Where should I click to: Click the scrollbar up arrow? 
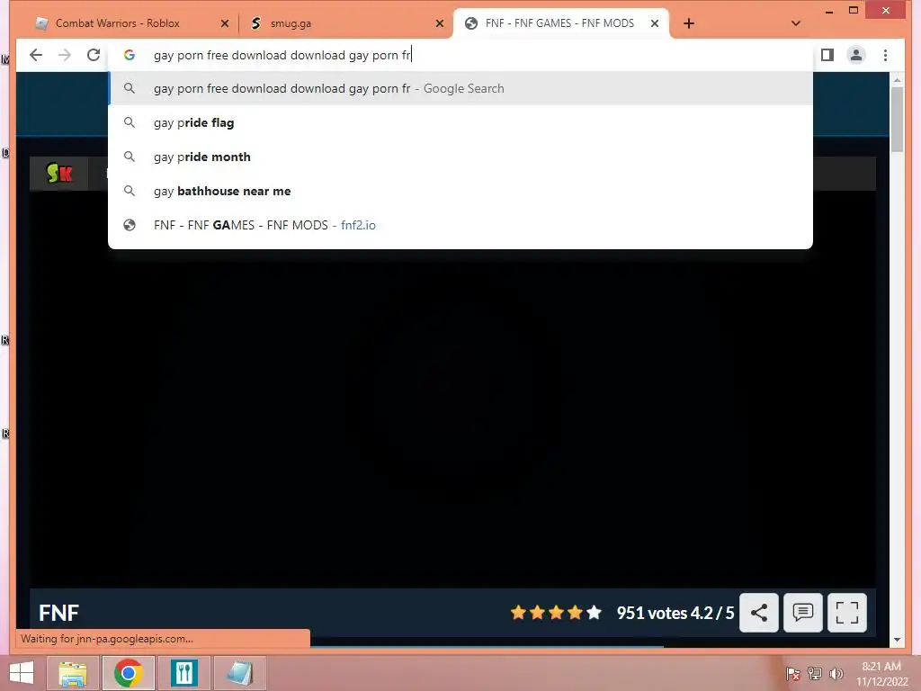coord(897,79)
